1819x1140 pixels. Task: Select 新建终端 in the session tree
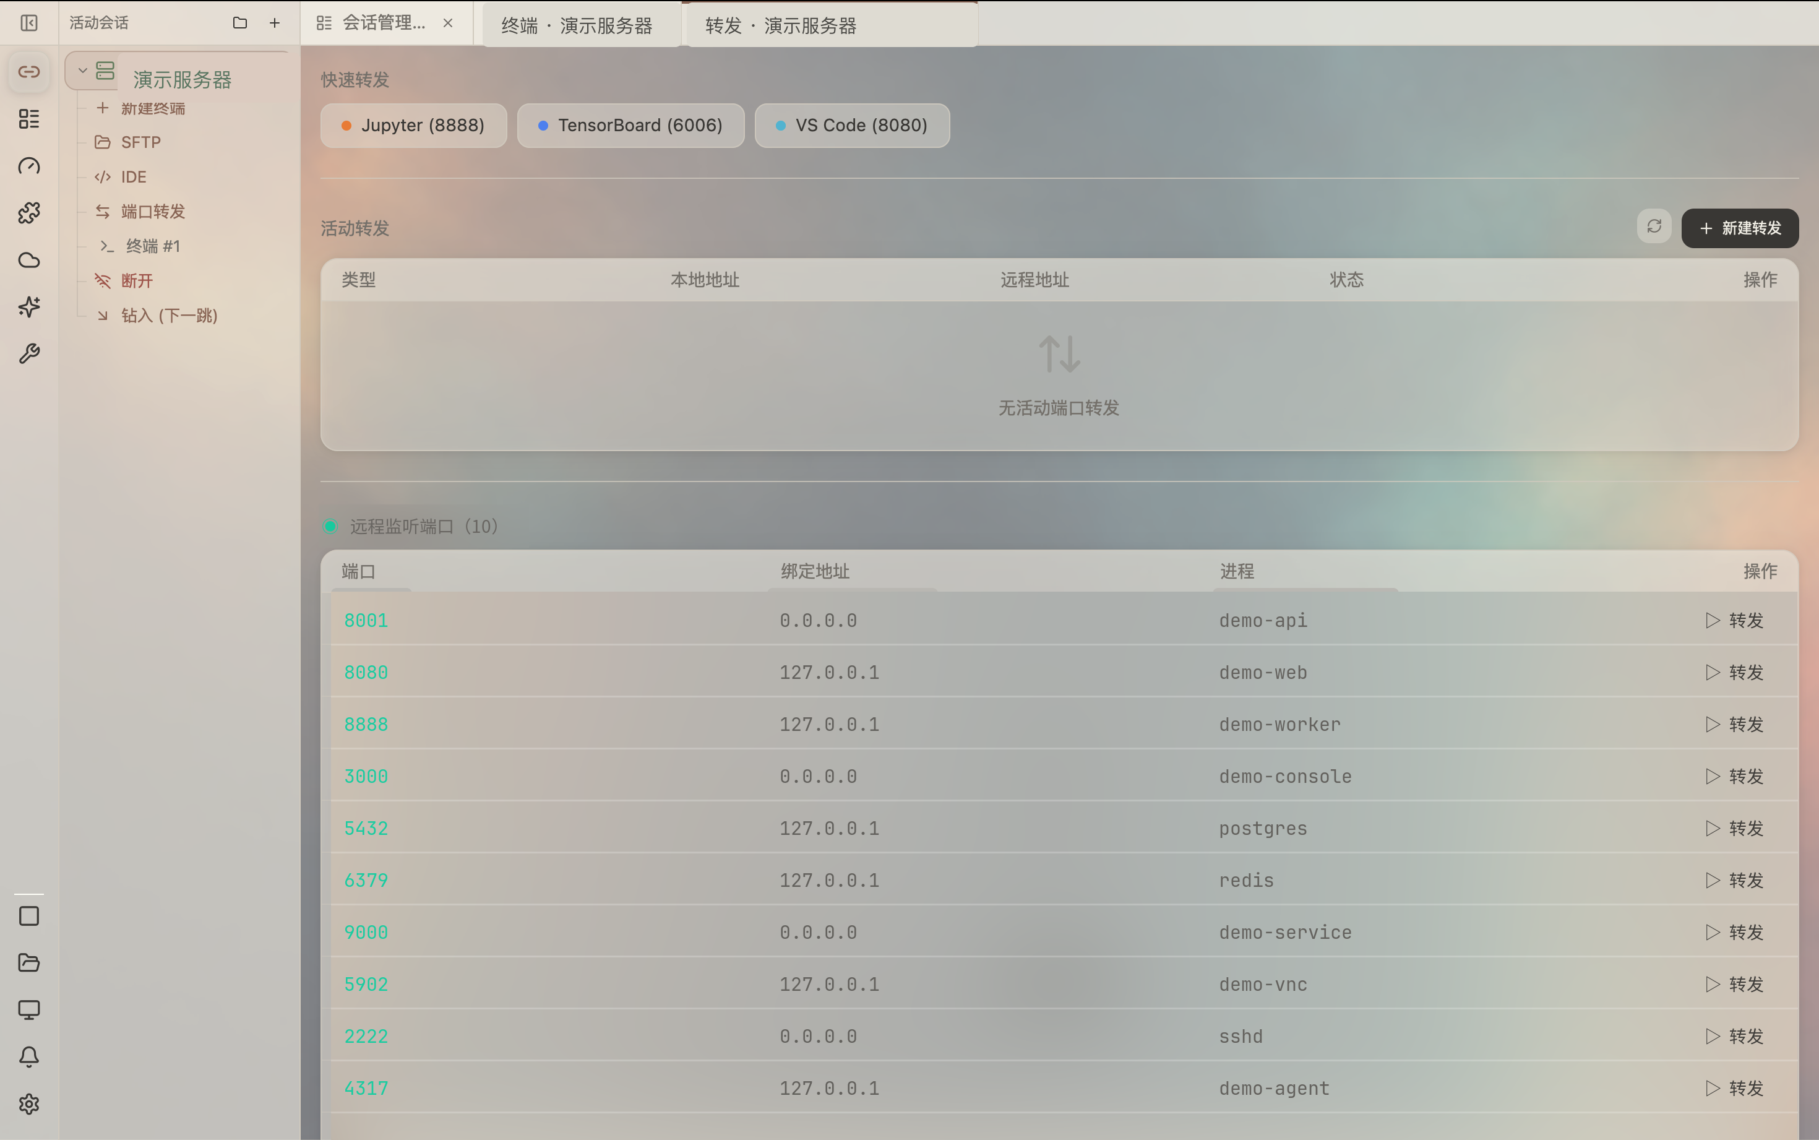click(153, 108)
